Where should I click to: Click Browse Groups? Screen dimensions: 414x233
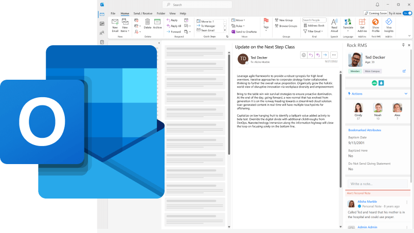286,26
